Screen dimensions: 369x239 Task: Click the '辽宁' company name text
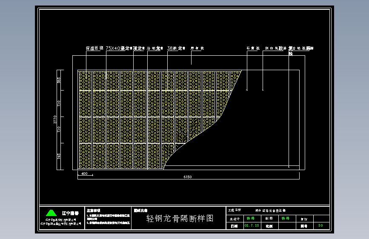click(70, 213)
